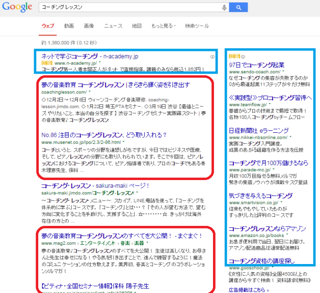Expand dropdown arrow beside www.parade-mc.jp/
Viewport: 320px width, 293px height.
click(274, 169)
